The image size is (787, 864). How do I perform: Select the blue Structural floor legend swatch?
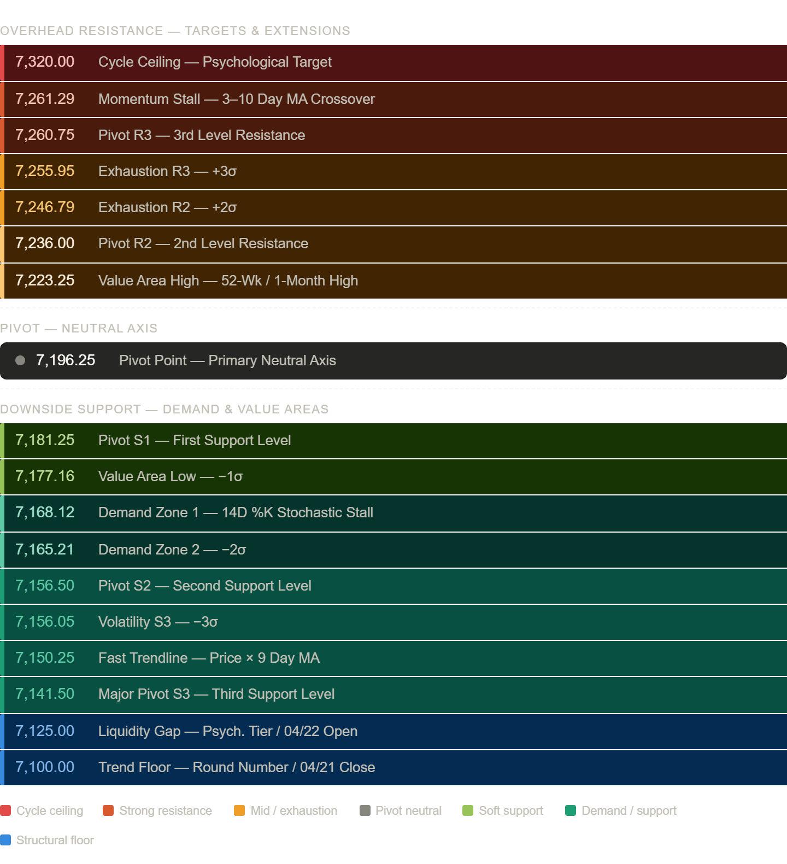[x=5, y=840]
